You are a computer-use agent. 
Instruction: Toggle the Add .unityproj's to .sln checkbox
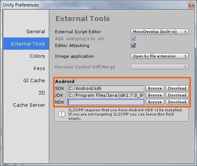(x=133, y=39)
